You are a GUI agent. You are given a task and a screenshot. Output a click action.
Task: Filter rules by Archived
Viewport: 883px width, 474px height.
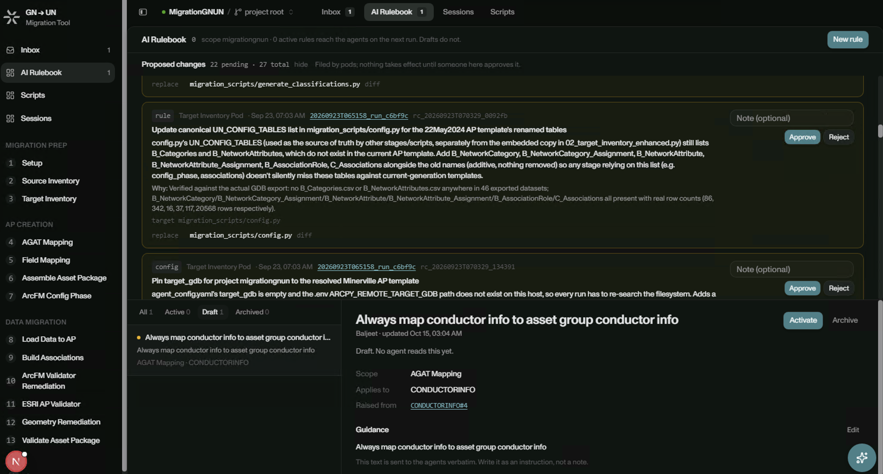click(x=252, y=312)
